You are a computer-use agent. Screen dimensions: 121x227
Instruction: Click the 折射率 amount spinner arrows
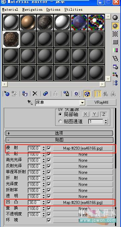coord(44,191)
